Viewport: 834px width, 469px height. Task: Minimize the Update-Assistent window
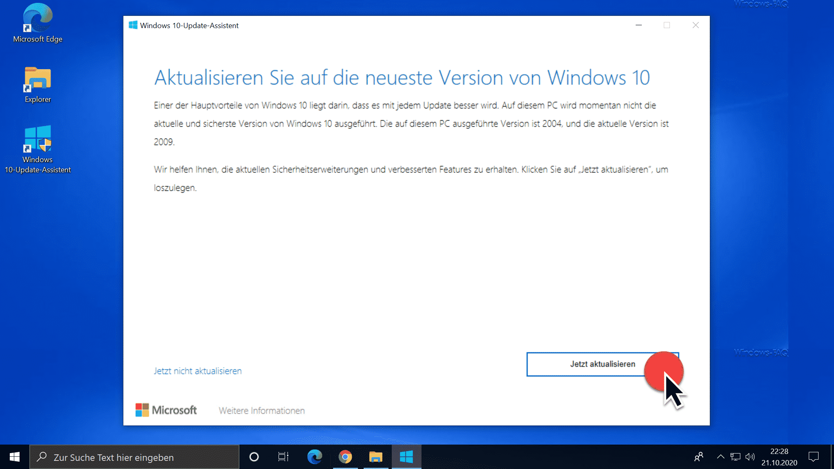tap(639, 25)
